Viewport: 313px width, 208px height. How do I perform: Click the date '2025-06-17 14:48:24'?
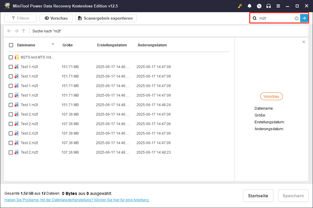[x=154, y=105]
